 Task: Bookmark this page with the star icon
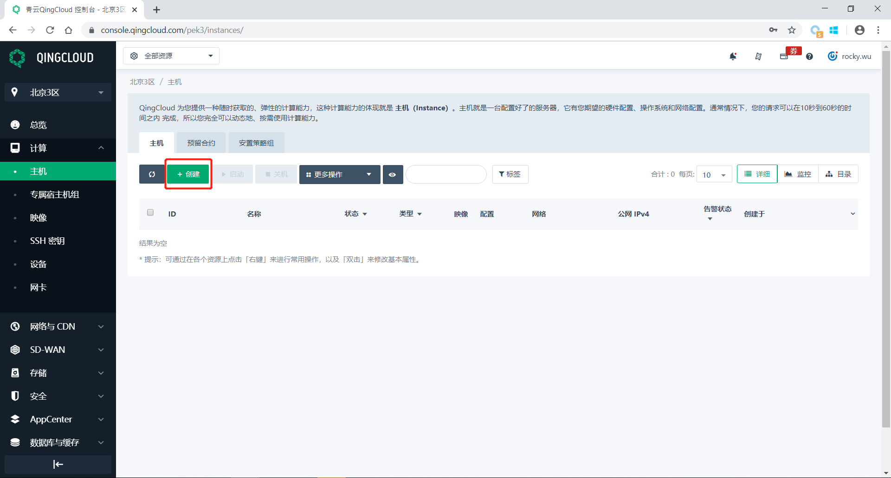pyautogui.click(x=792, y=30)
